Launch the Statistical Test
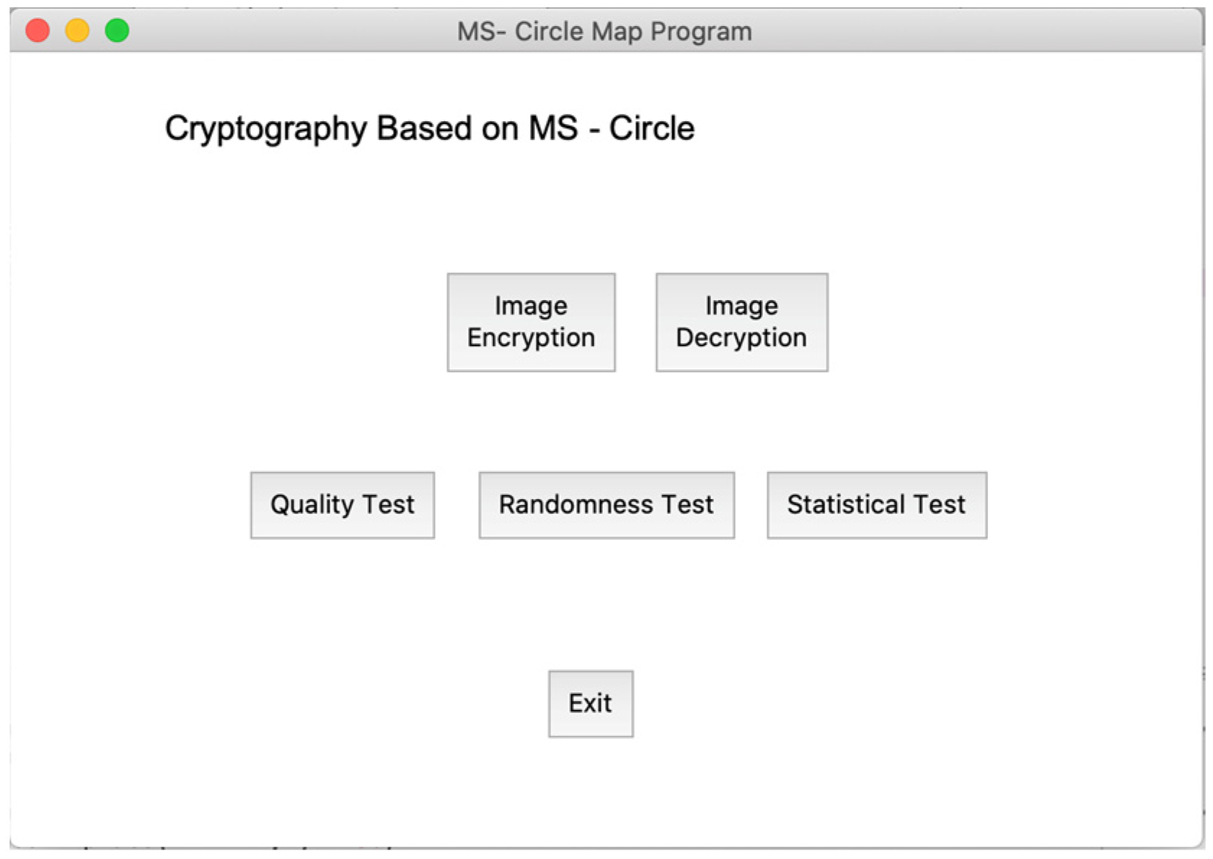 876,505
